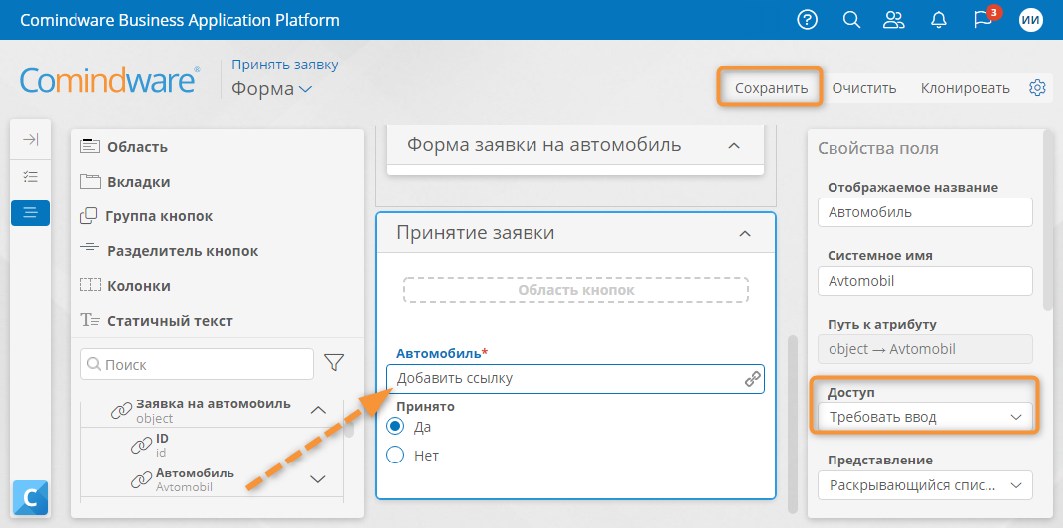Viewport: 1063px width, 528px height.
Task: Click the Принято field label
Action: click(425, 407)
